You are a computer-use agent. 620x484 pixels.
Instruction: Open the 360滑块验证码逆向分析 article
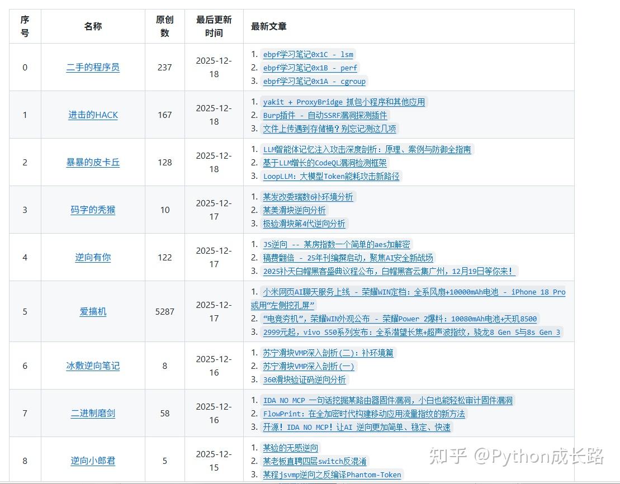304,380
